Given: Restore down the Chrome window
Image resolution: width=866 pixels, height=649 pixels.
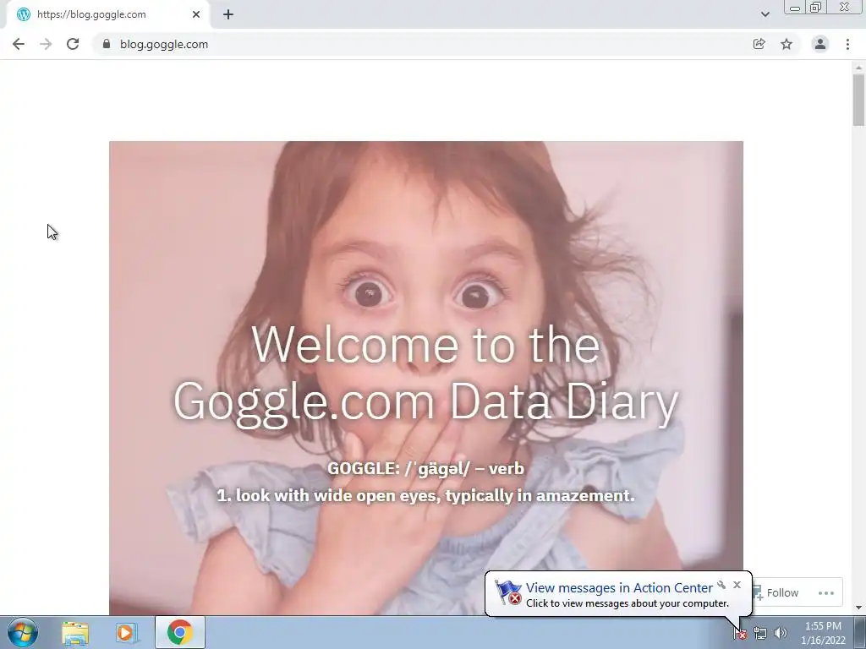Looking at the screenshot, I should [x=815, y=7].
